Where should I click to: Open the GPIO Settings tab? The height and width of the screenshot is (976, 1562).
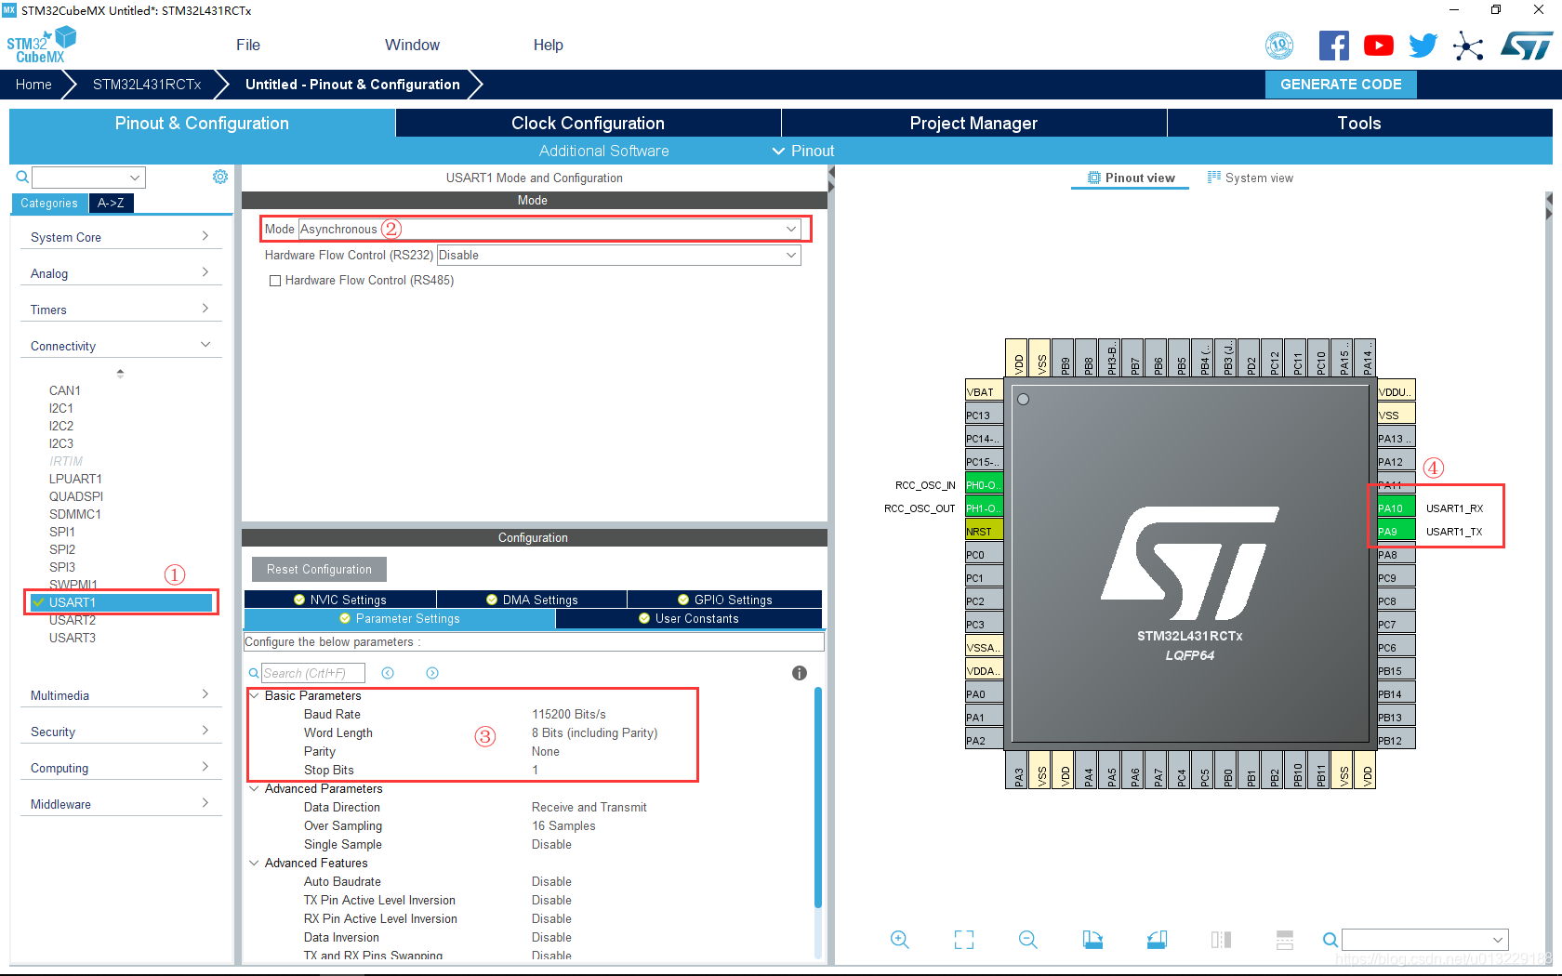pyautogui.click(x=724, y=600)
